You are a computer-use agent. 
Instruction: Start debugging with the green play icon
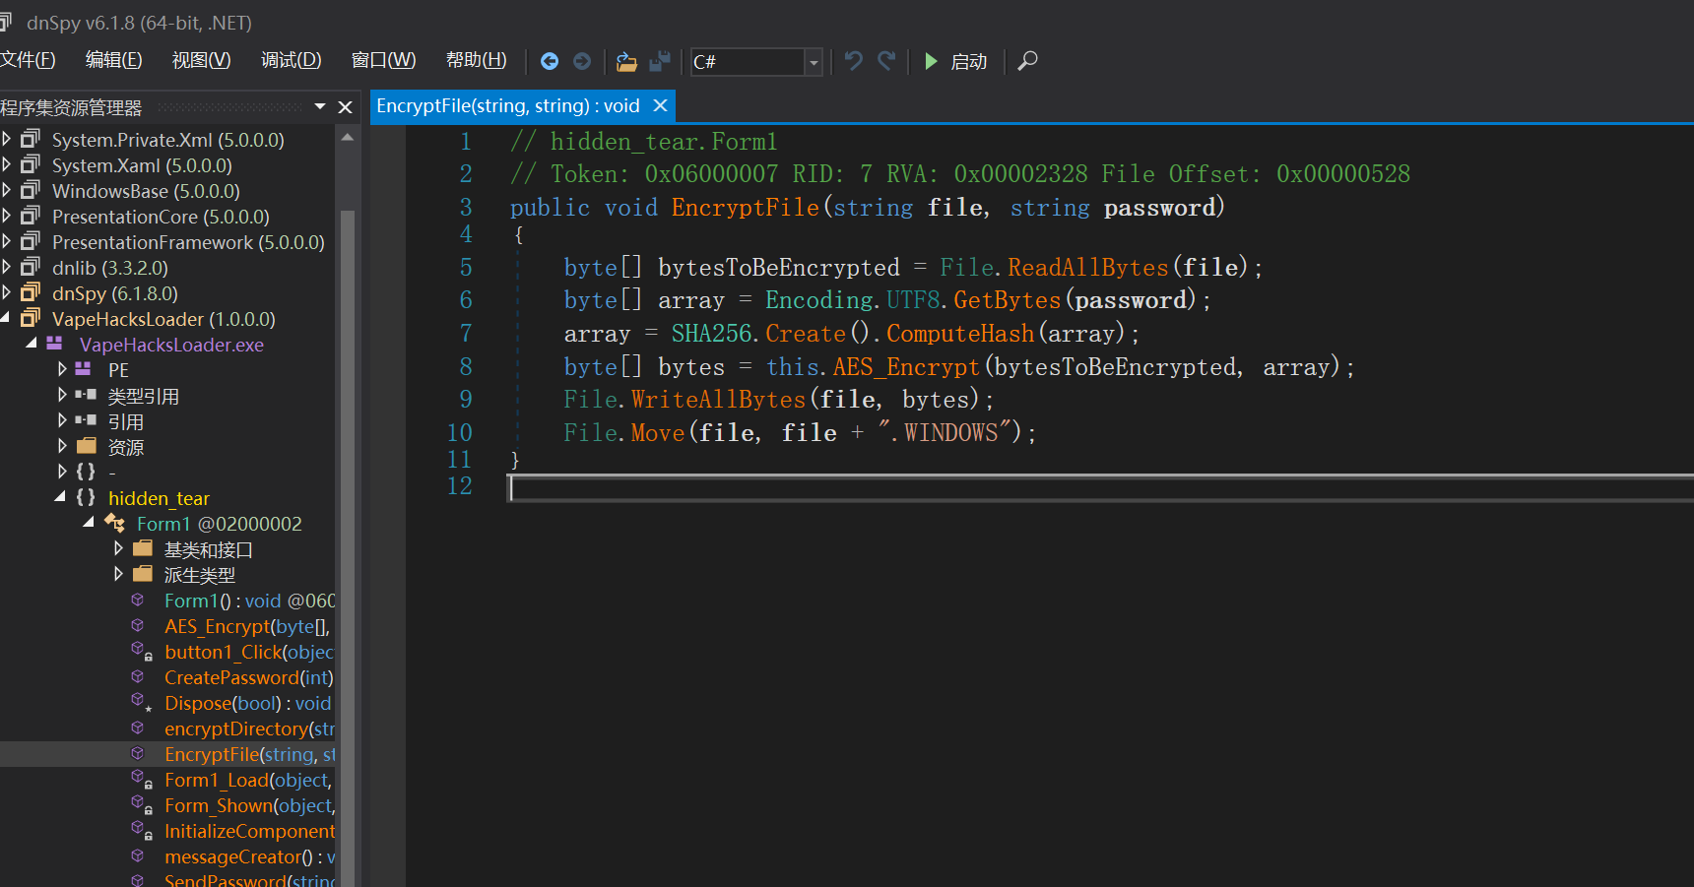[x=931, y=61]
